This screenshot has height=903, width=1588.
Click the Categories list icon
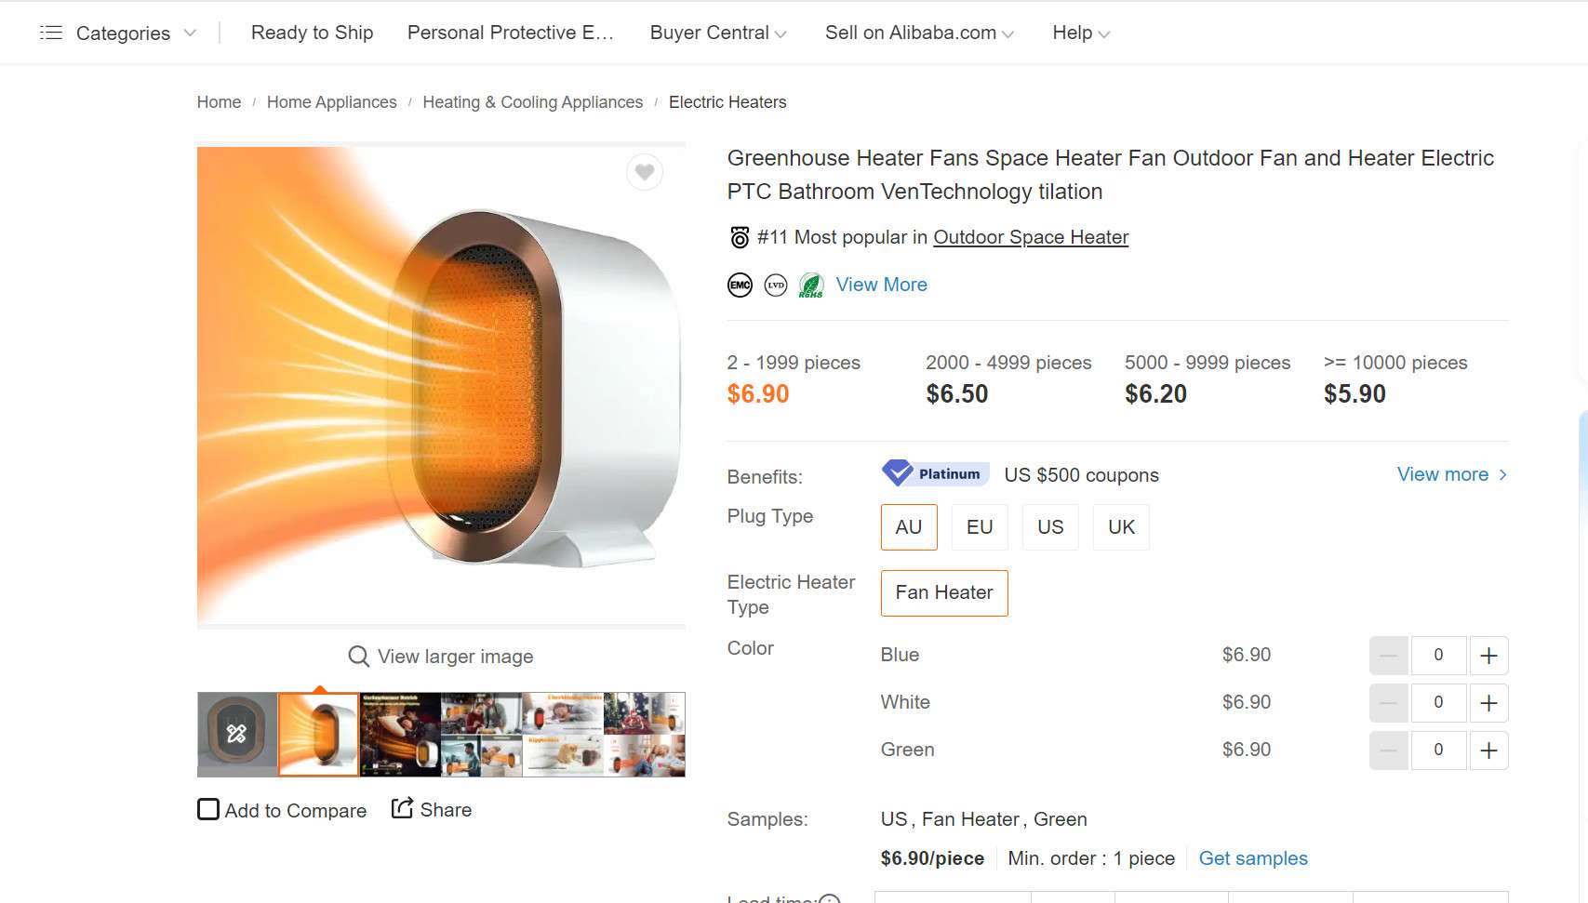(x=51, y=33)
